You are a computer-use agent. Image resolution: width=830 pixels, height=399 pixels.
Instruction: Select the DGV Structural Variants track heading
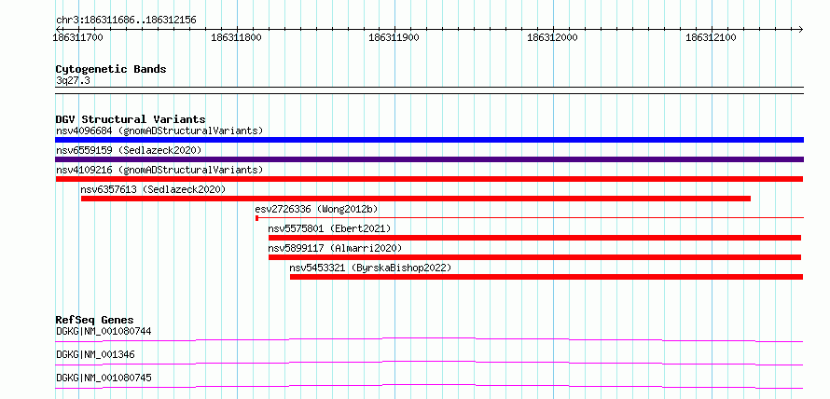[x=131, y=119]
